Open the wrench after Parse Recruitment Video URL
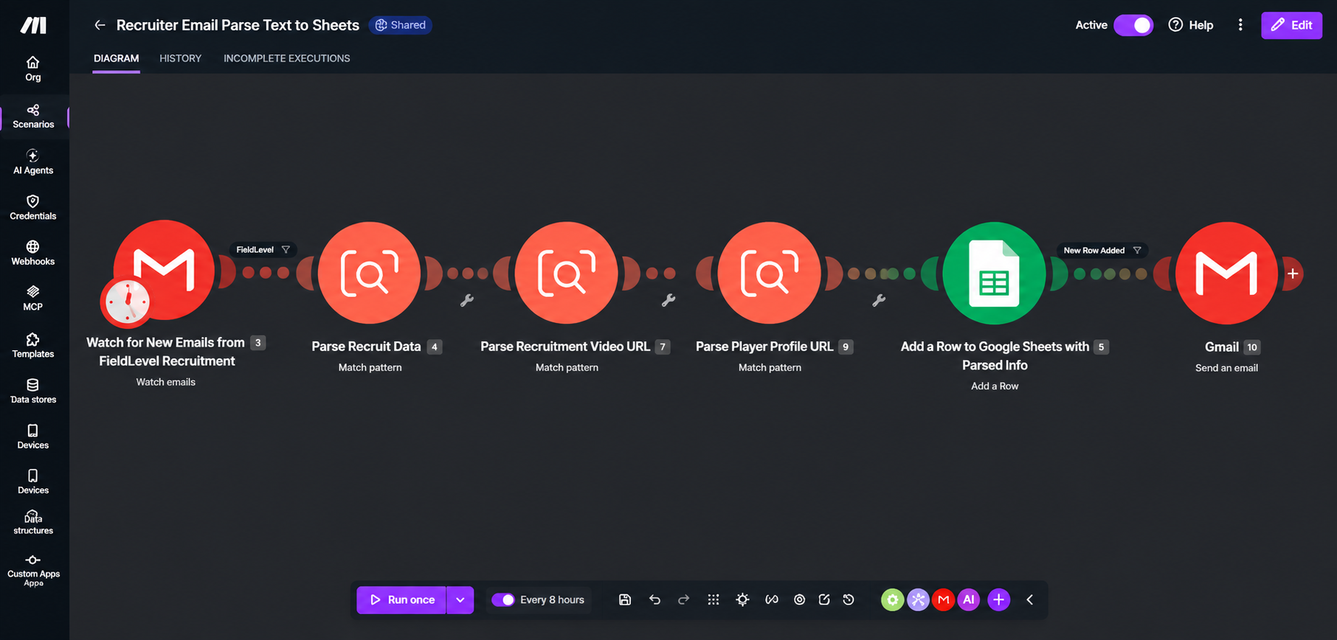This screenshot has width=1337, height=640. point(668,300)
